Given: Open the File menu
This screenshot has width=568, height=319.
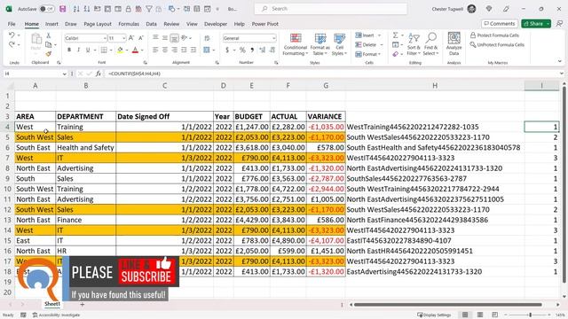Looking at the screenshot, I should pyautogui.click(x=12, y=24).
